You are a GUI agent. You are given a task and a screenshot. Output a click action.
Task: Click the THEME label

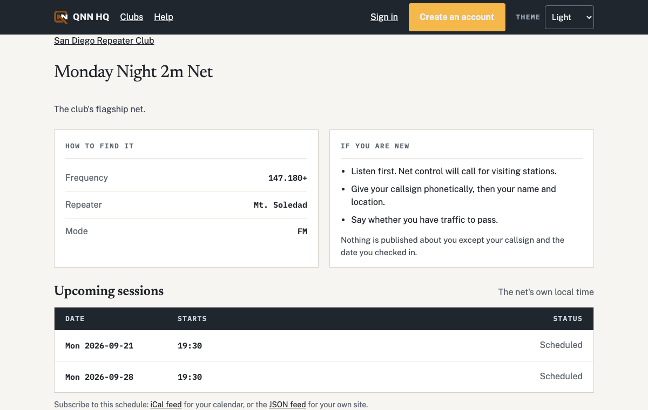528,17
